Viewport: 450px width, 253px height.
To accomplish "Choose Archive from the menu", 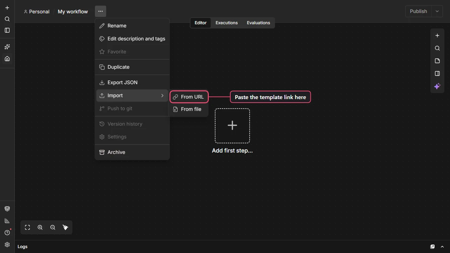I will pos(132,153).
